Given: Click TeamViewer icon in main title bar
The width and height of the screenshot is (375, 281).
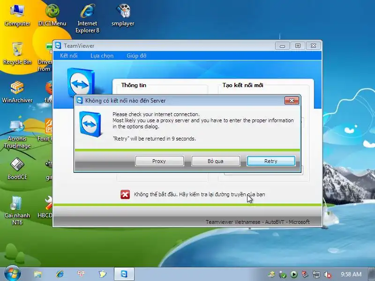Looking at the screenshot, I should point(58,45).
